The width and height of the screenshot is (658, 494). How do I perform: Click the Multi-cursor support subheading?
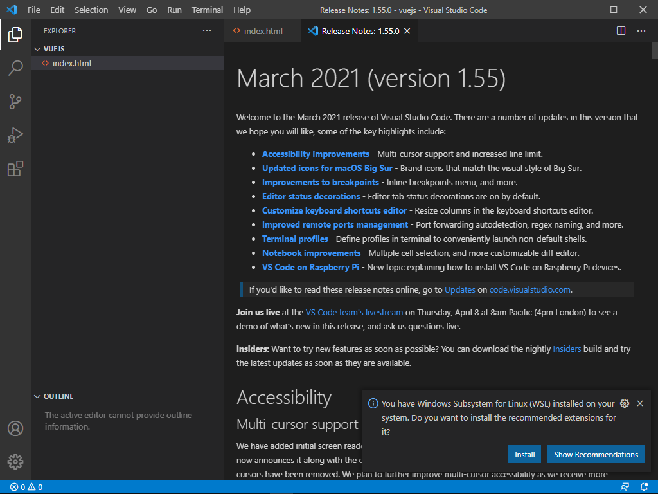[x=297, y=425]
